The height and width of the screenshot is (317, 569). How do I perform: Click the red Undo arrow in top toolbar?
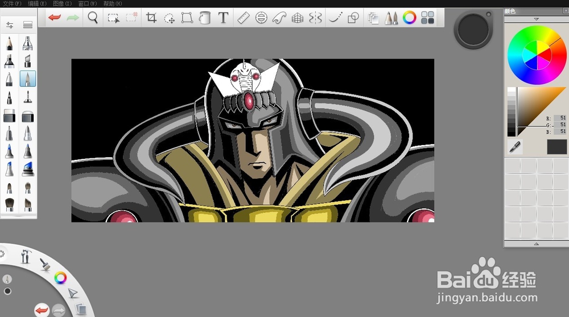tap(55, 18)
